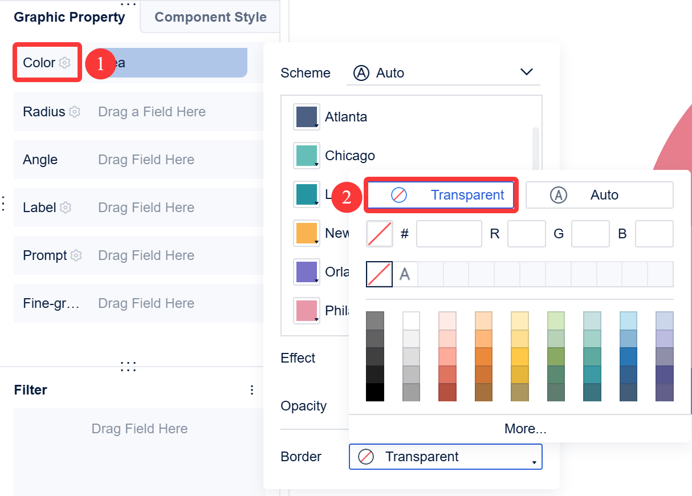Open the Filter panel three-dot menu
Viewport: 692px width, 496px height.
coord(252,390)
